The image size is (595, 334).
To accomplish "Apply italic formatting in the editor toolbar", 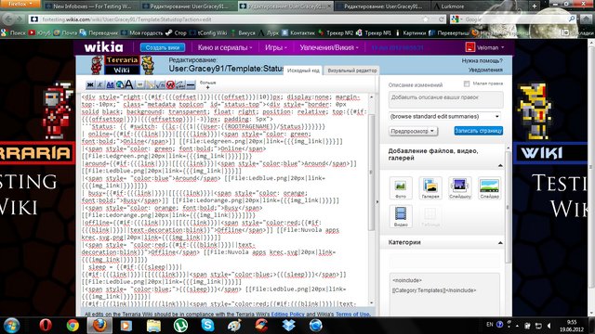I will pyautogui.click(x=100, y=84).
